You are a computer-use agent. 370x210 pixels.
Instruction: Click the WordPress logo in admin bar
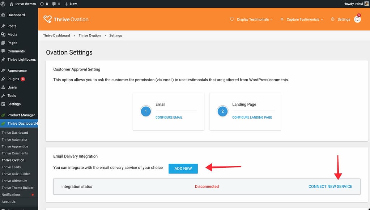[4, 4]
